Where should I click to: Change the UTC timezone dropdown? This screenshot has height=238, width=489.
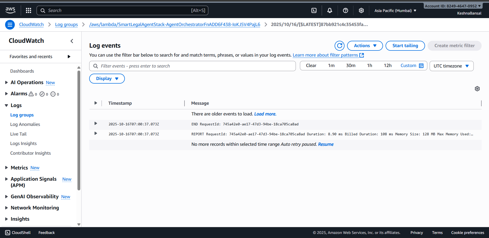click(x=452, y=66)
